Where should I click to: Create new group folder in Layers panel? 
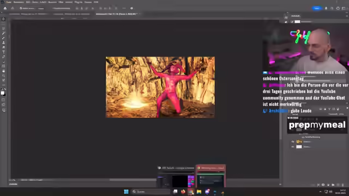[333, 185]
